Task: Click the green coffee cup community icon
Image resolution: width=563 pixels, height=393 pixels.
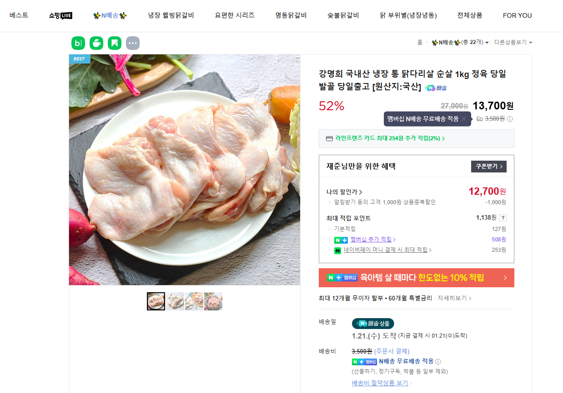Action: 96,43
